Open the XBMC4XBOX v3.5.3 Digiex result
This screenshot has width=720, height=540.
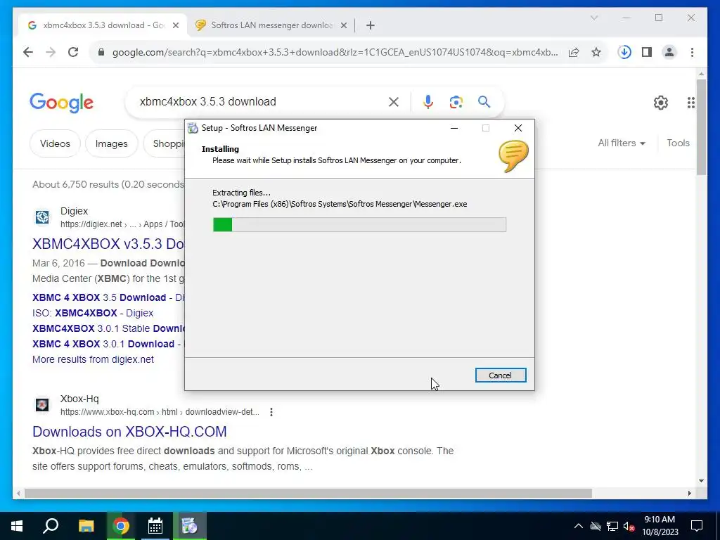(x=108, y=244)
